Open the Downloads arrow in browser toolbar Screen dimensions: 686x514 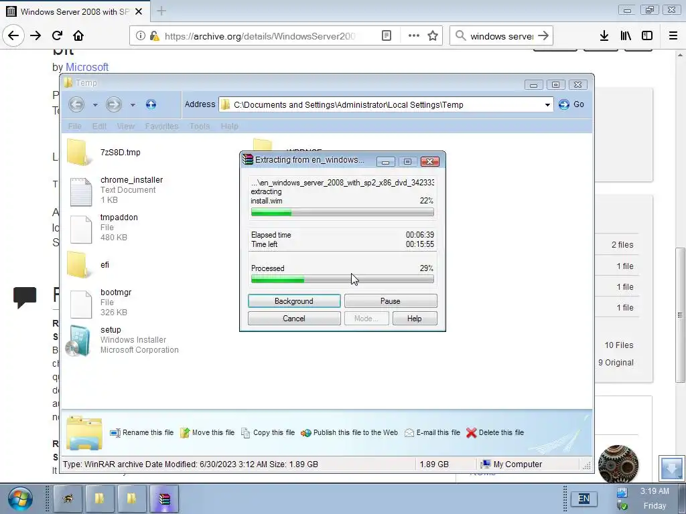click(x=604, y=36)
